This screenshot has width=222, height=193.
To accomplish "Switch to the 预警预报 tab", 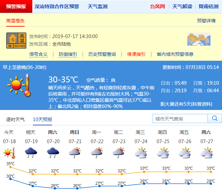I will click(x=16, y=7).
